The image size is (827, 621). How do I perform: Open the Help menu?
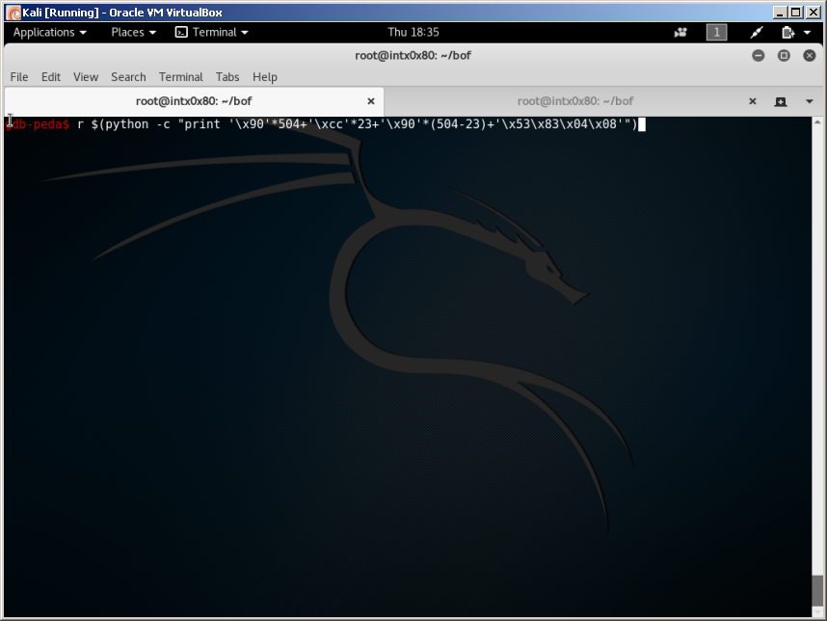pyautogui.click(x=264, y=77)
